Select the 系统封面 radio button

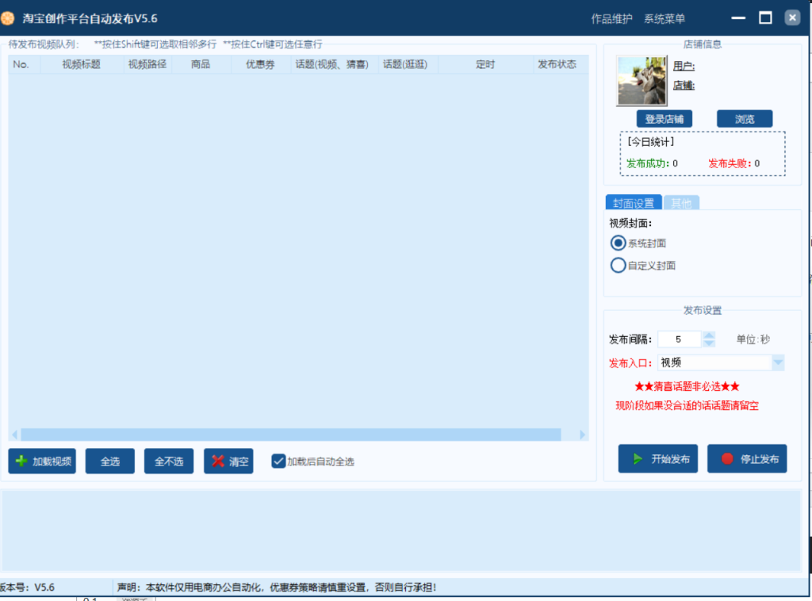pyautogui.click(x=618, y=243)
